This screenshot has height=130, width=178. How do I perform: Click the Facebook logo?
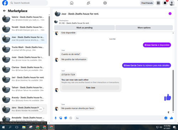coord(5,3)
